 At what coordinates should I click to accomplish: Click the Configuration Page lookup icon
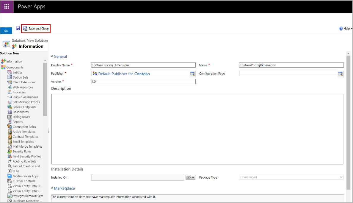coord(341,74)
